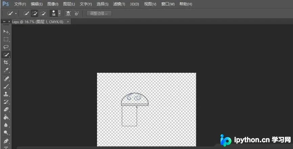Select the Move tool
Viewport: 293px width, 149px height.
click(6, 31)
